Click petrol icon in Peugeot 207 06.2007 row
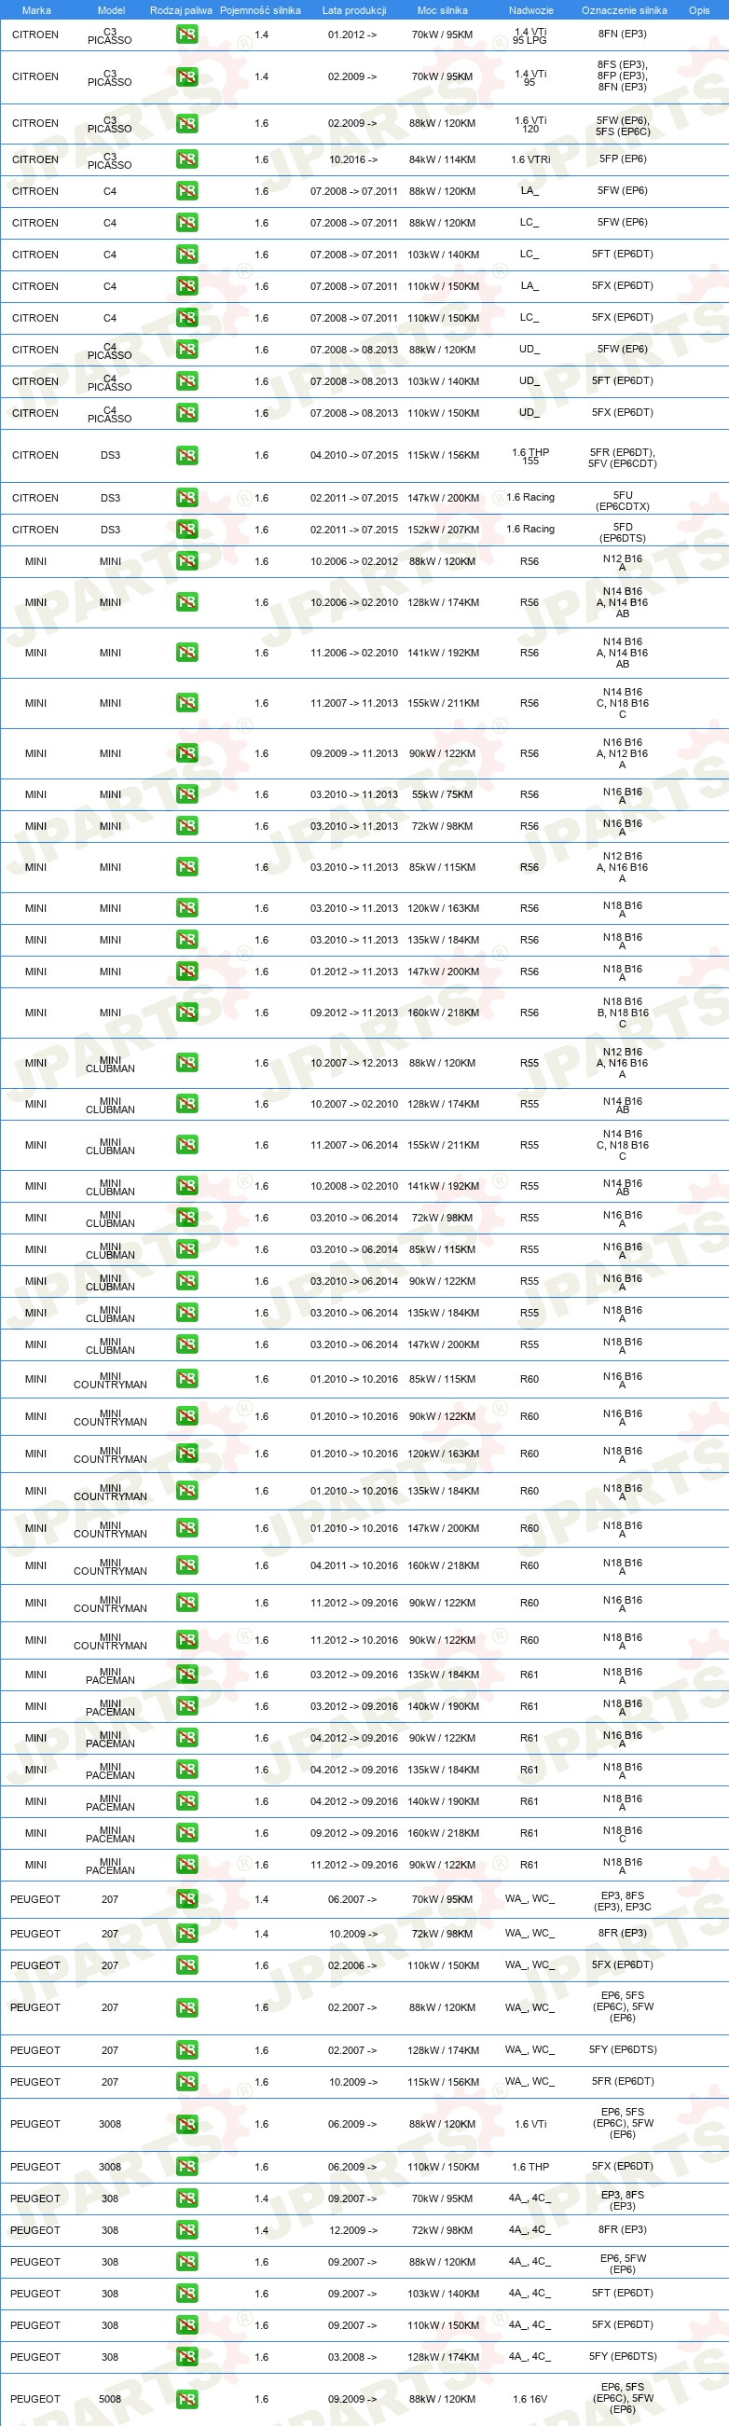Viewport: 729px width, 2426px height. 186,1899
